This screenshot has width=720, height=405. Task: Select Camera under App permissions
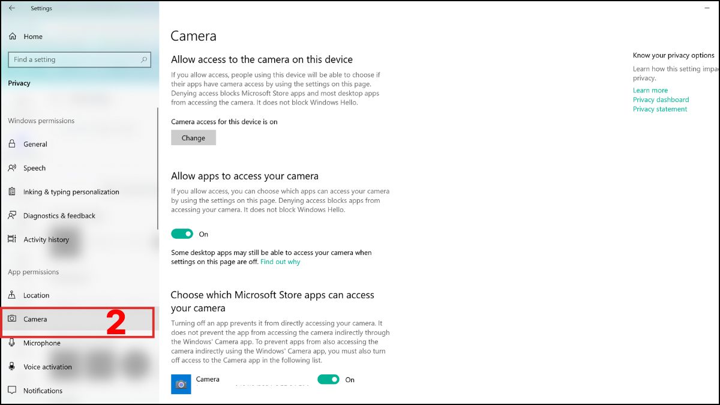click(x=36, y=319)
